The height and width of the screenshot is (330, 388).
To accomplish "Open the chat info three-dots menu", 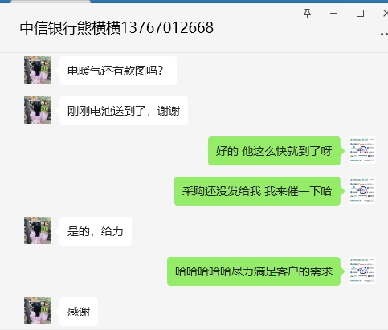I will coord(385,34).
